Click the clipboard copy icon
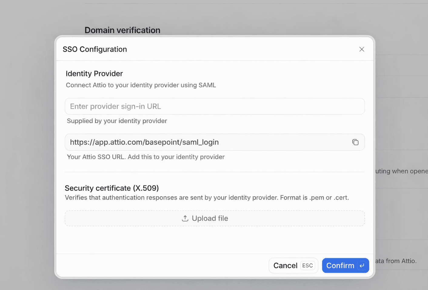The height and width of the screenshot is (290, 428). pos(355,142)
